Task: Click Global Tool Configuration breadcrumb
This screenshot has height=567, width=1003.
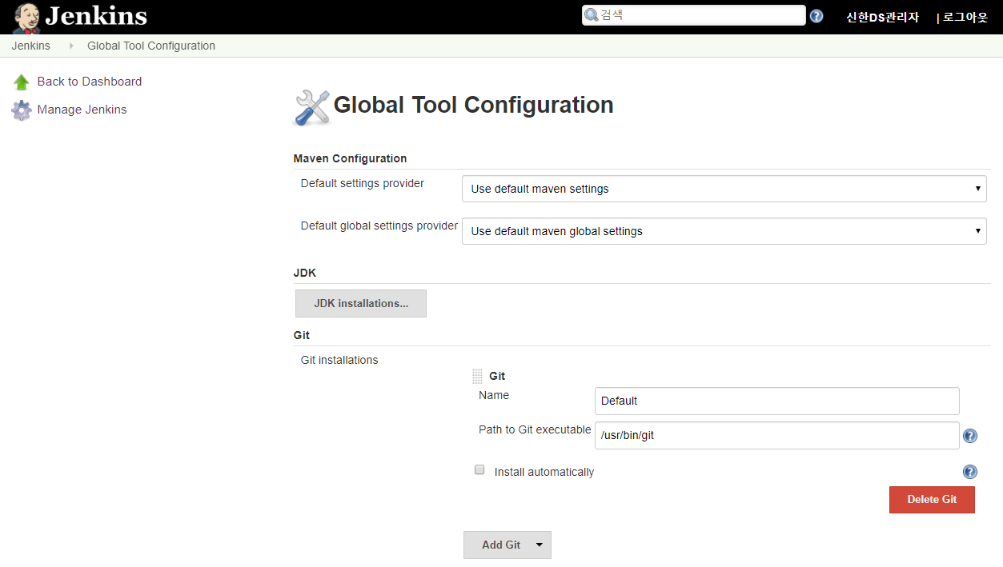Action: pyautogui.click(x=151, y=46)
